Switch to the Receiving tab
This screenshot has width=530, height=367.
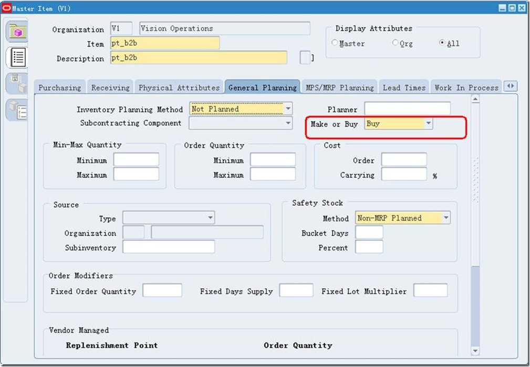(110, 88)
